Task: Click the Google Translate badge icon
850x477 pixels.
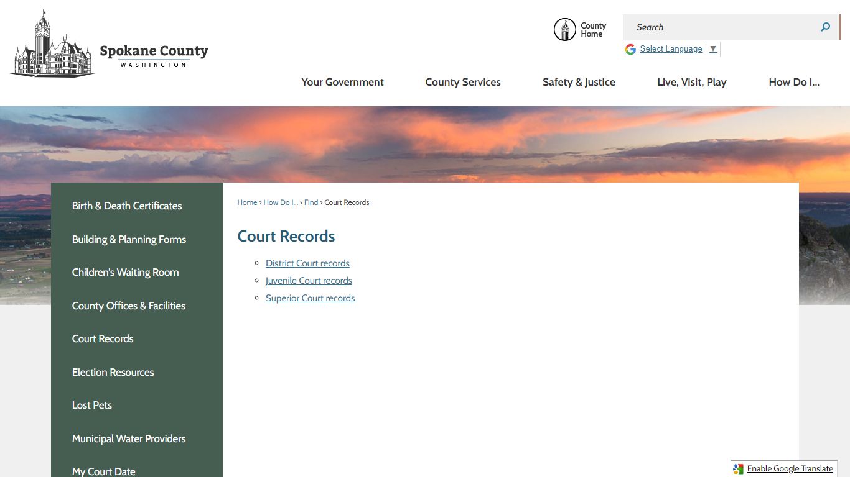Action: pyautogui.click(x=738, y=469)
